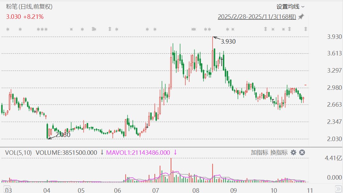Expand the 设置均线 dropdown
Viewport: 343px width, 193px height.
(290, 6)
